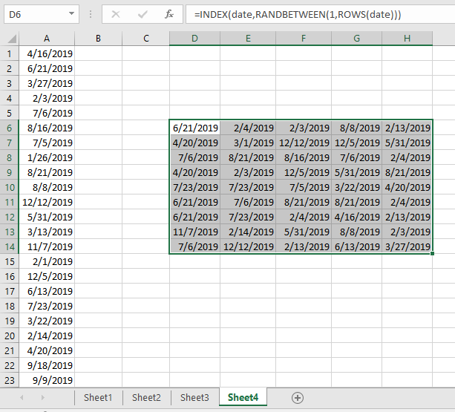Click cell E8 with 8/21/2019
The image size is (455, 412).
click(248, 157)
